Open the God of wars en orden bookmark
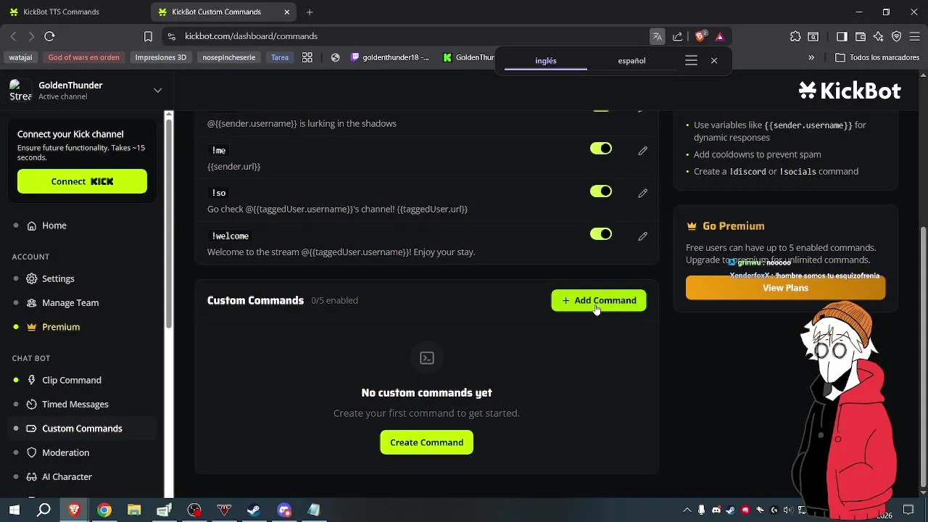Viewport: 928px width, 522px height. coord(83,57)
